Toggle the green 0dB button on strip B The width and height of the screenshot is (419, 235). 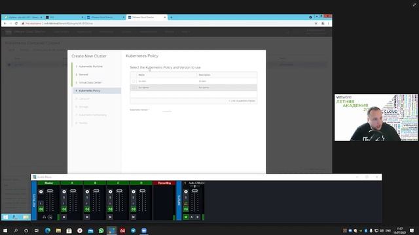(x=87, y=210)
